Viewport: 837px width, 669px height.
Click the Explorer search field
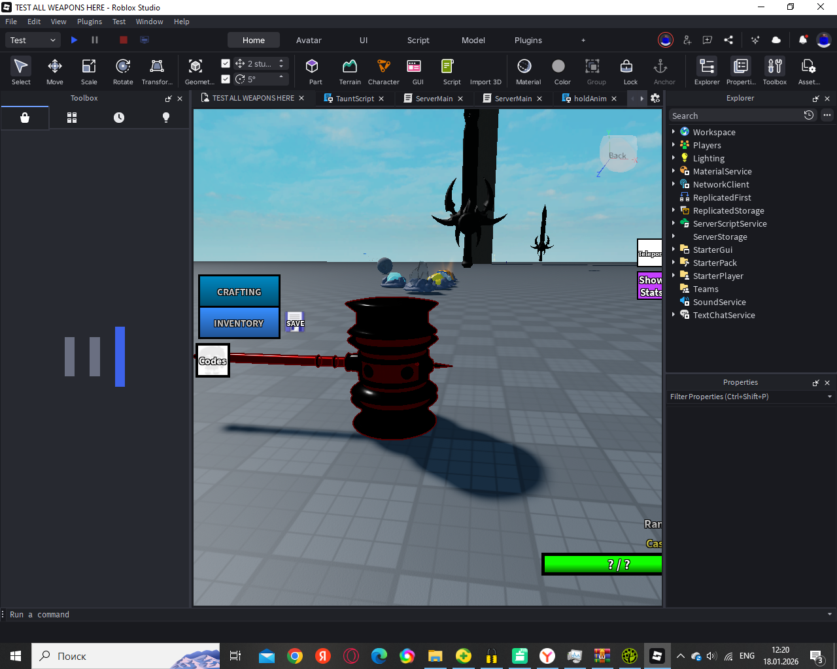732,116
